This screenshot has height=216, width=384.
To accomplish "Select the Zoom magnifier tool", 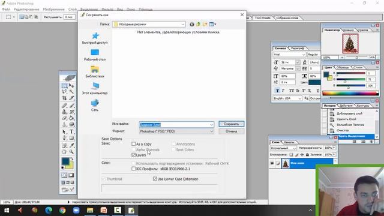I will (71, 152).
